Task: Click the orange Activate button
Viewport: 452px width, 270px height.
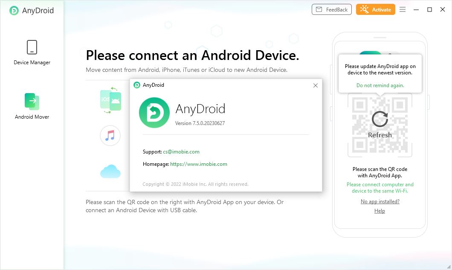Action: click(x=375, y=9)
